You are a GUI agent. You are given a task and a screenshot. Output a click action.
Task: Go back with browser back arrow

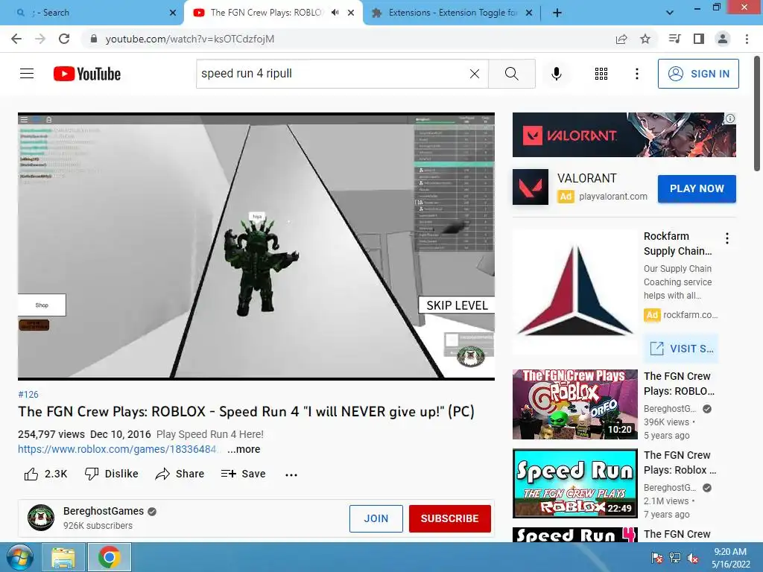(16, 39)
